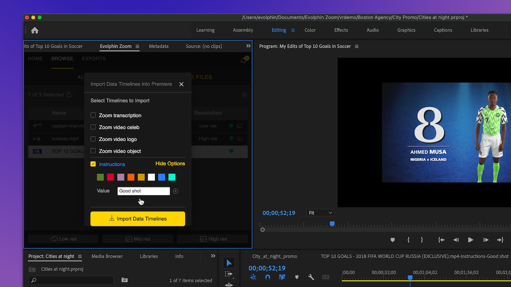511x287 pixels.
Task: Open the Fit zoom level dropdown
Action: click(320, 212)
